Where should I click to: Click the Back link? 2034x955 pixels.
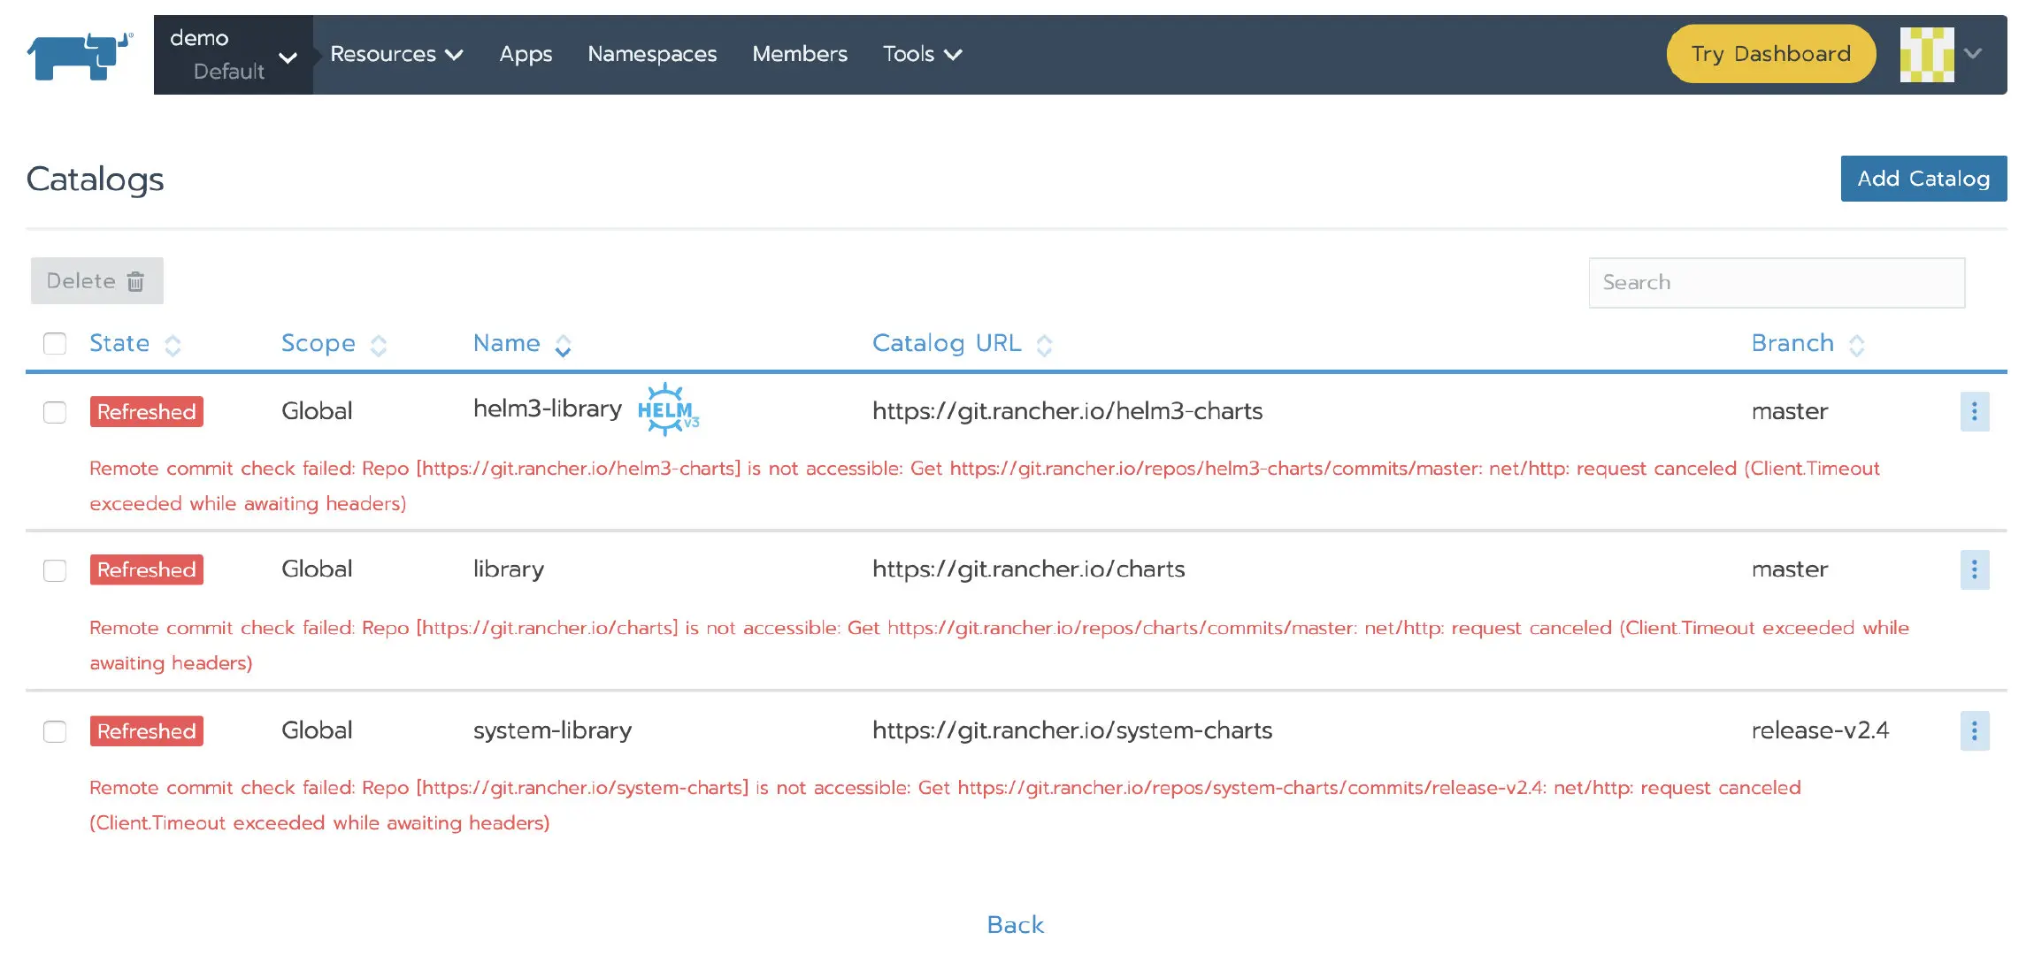coord(1016,924)
